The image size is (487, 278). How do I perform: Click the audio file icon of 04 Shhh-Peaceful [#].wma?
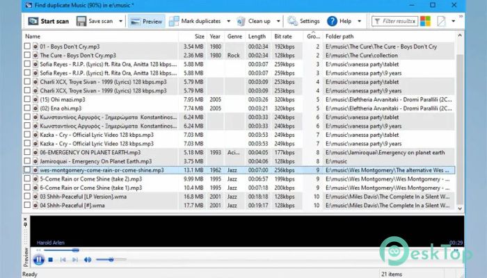(x=35, y=206)
